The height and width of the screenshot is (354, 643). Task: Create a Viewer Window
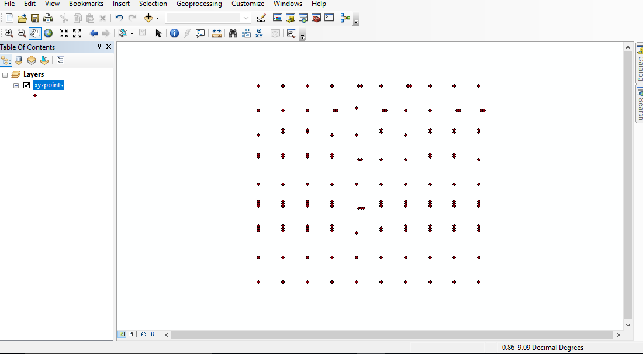pyautogui.click(x=292, y=33)
